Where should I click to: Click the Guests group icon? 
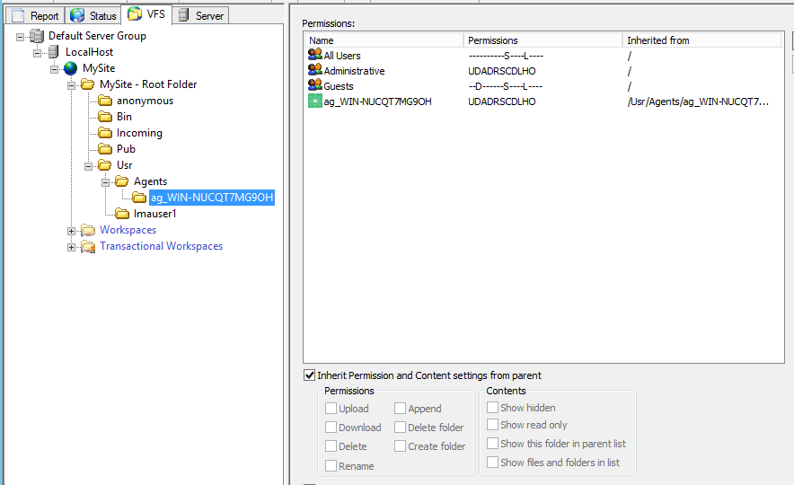point(314,86)
